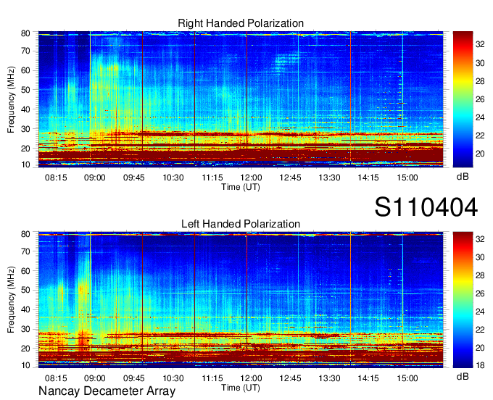Click the 'Time (UT)' label under the top plot
Viewport: 493px width, 400px height.
click(241, 187)
